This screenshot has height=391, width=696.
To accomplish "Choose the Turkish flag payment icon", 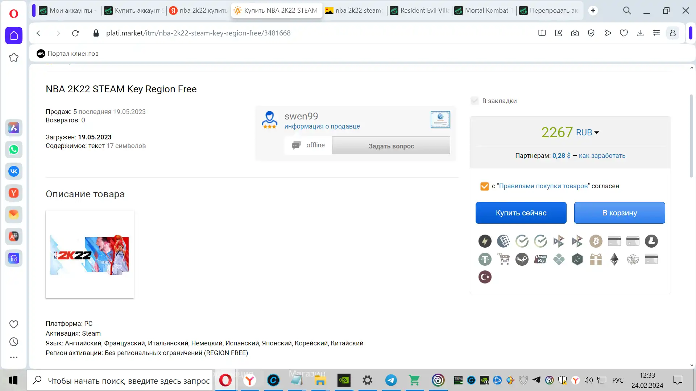I will (485, 277).
